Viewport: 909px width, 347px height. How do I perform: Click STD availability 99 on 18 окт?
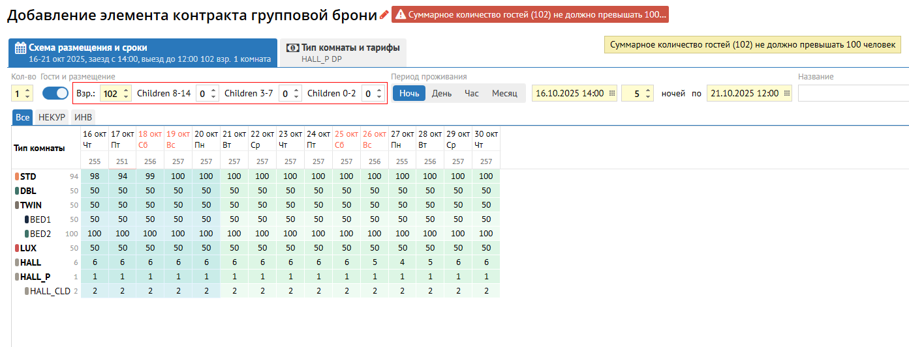(x=150, y=176)
